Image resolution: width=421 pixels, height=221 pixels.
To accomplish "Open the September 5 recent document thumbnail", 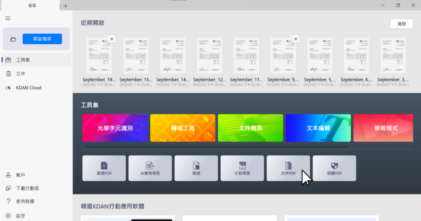I will tap(319, 56).
